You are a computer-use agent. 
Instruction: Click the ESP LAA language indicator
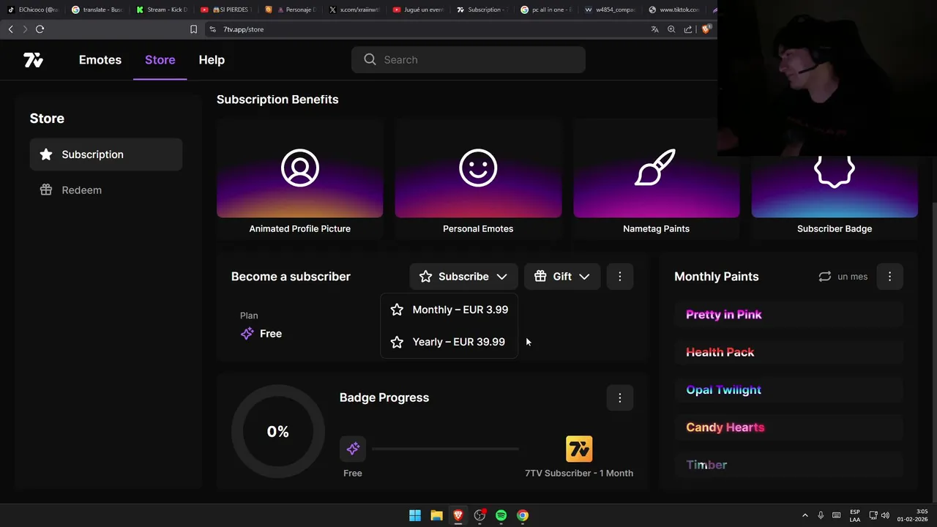point(855,515)
